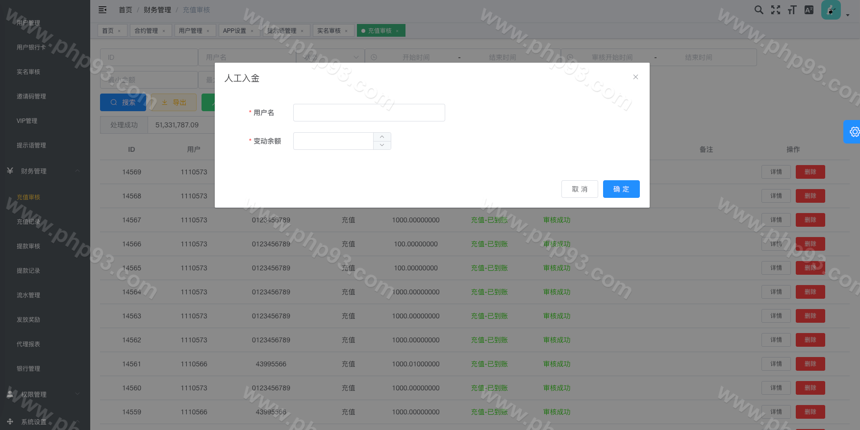Viewport: 860px width, 430px height.
Task: Decrease 变动余额 with down arrow
Action: pos(382,145)
